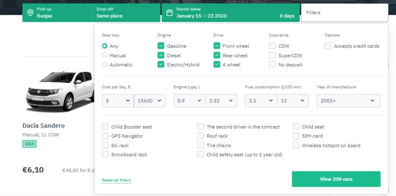
Task: Select the Manual gear box option
Action: [x=104, y=55]
